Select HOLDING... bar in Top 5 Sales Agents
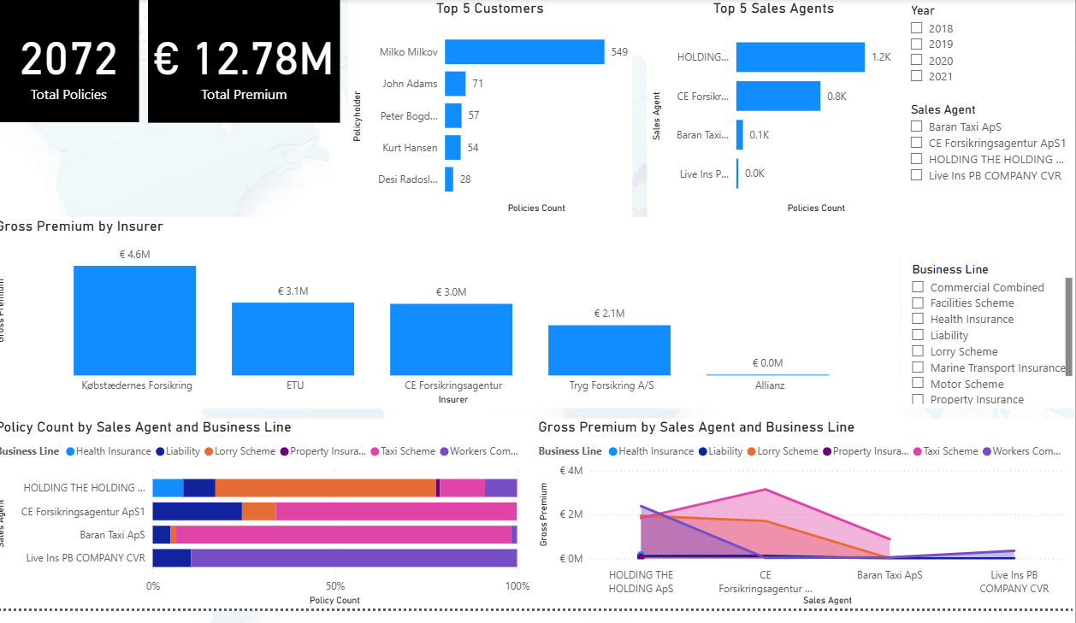 click(801, 57)
